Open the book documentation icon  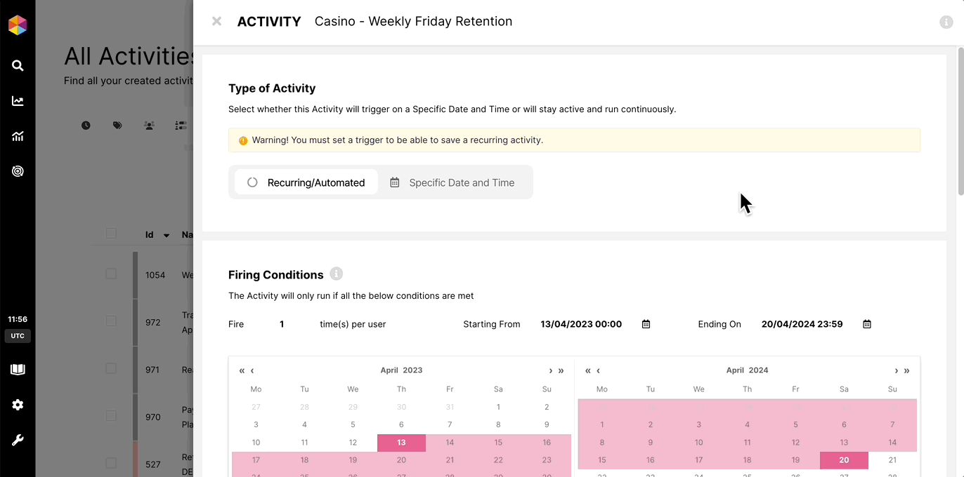[18, 370]
